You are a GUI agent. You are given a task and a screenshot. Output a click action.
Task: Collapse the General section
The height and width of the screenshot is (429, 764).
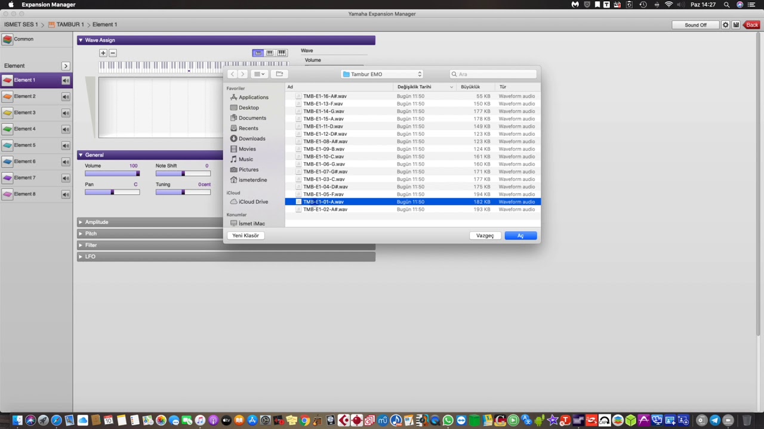pyautogui.click(x=81, y=155)
